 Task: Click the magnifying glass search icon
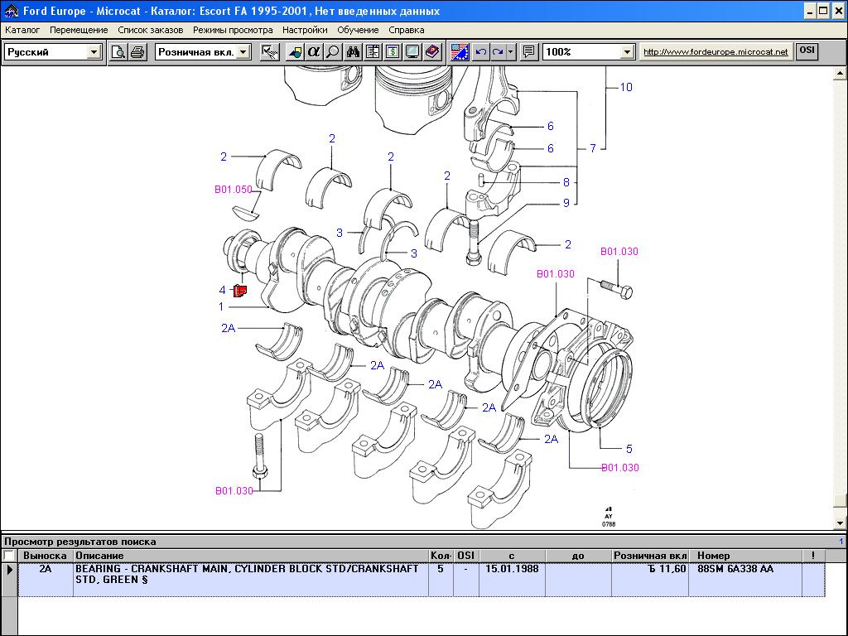[332, 52]
